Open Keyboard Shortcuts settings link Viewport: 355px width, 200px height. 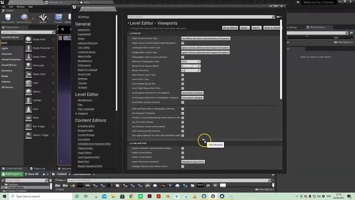[88, 43]
